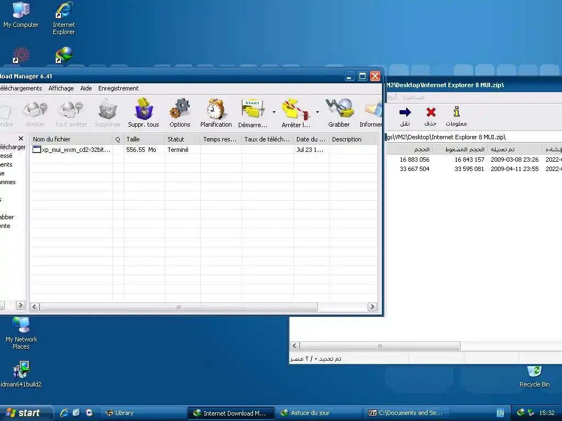Image resolution: width=562 pixels, height=421 pixels.
Task: Open Recycle Bin desktop icon
Action: tap(535, 377)
